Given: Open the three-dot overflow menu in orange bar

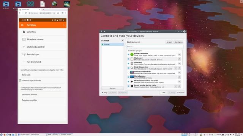Looking at the screenshot, I should (x=64, y=25).
